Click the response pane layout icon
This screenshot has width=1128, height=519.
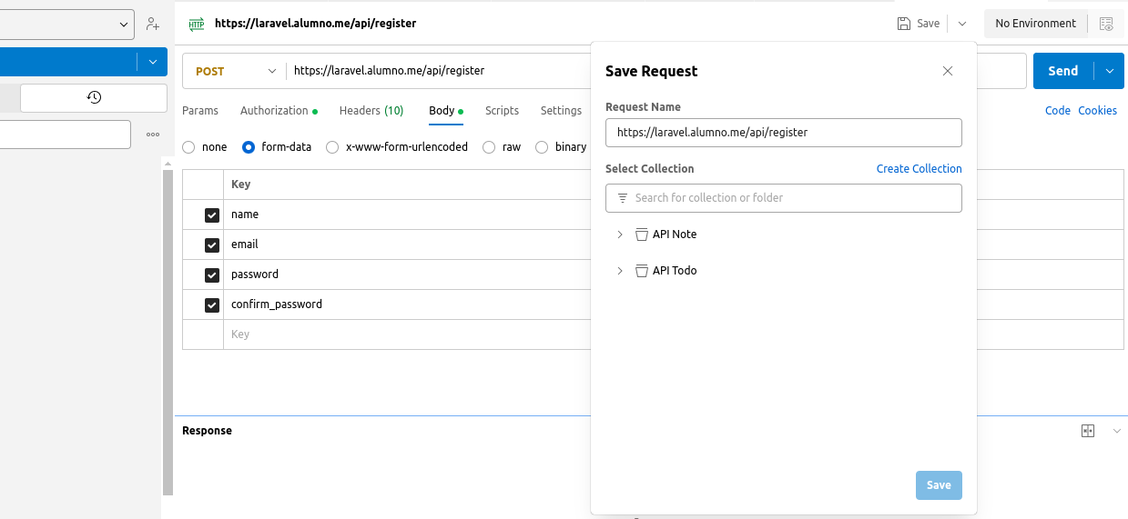[1087, 431]
